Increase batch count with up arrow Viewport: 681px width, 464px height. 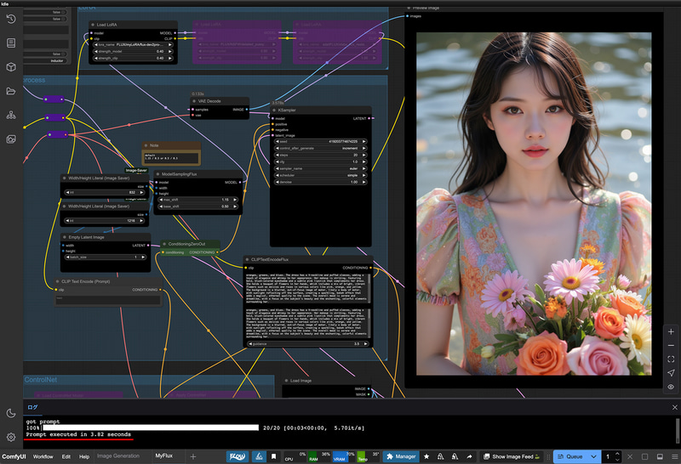[x=618, y=454]
